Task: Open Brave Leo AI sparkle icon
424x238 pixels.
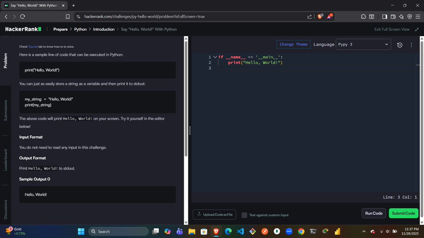Action: tap(401, 16)
